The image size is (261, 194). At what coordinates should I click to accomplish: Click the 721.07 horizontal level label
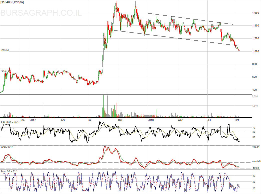pyautogui.click(x=4, y=70)
